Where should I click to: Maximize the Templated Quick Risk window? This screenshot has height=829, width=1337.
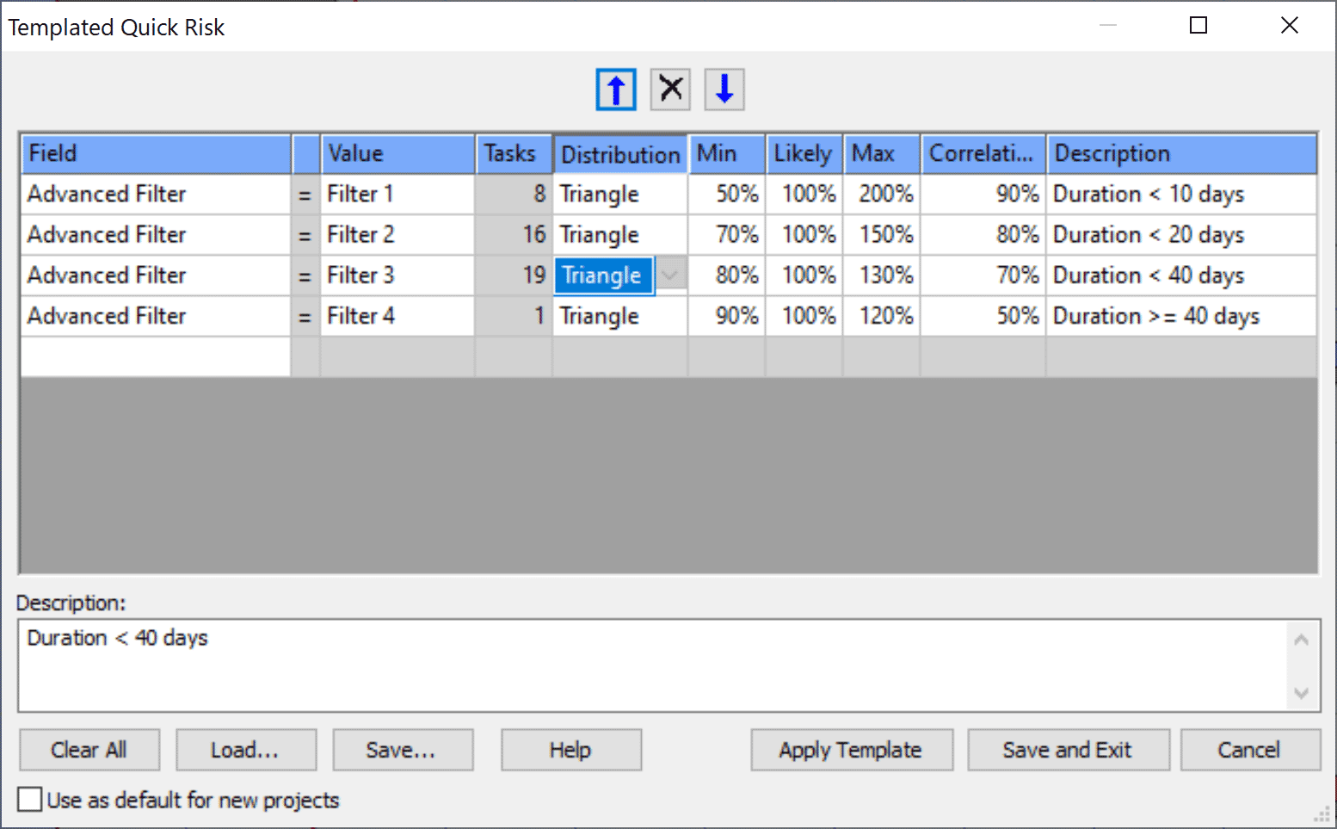point(1198,26)
